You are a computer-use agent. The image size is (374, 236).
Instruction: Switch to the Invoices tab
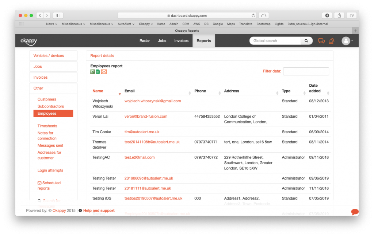coord(181,40)
